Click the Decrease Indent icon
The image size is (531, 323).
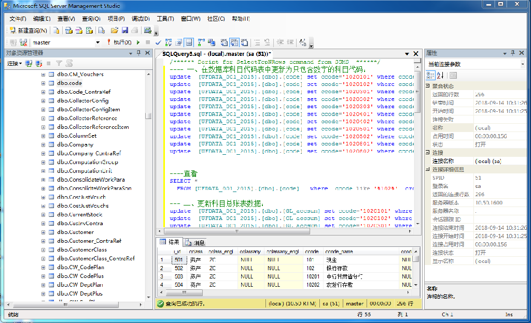281,42
